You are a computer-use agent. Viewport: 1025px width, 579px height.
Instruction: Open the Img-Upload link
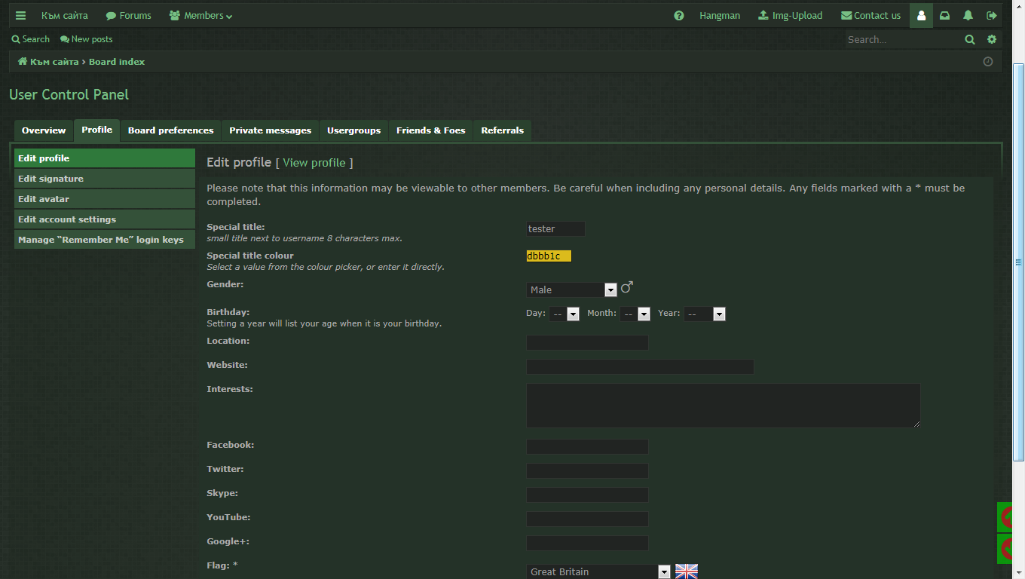(790, 15)
